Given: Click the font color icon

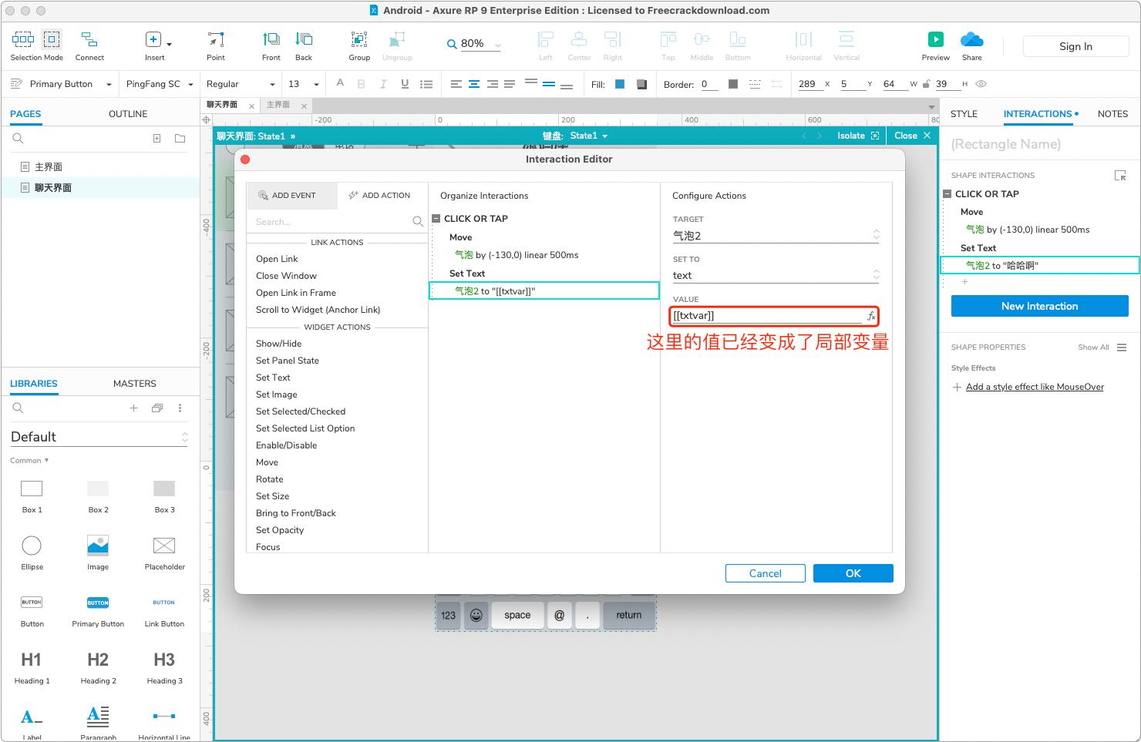Looking at the screenshot, I should 340,83.
